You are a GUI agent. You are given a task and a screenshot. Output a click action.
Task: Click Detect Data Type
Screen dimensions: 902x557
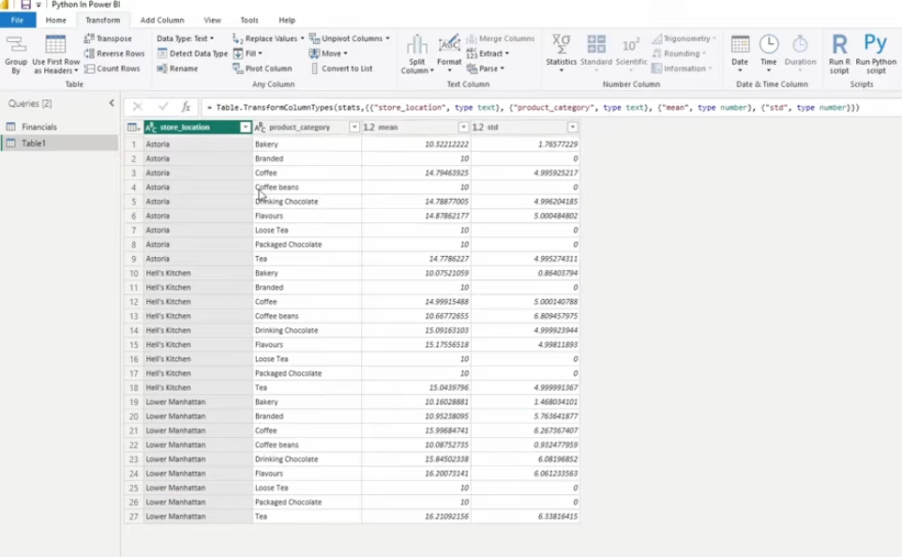point(192,53)
